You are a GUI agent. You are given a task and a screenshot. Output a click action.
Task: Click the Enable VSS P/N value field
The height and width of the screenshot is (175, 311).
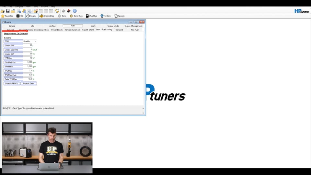(28, 50)
